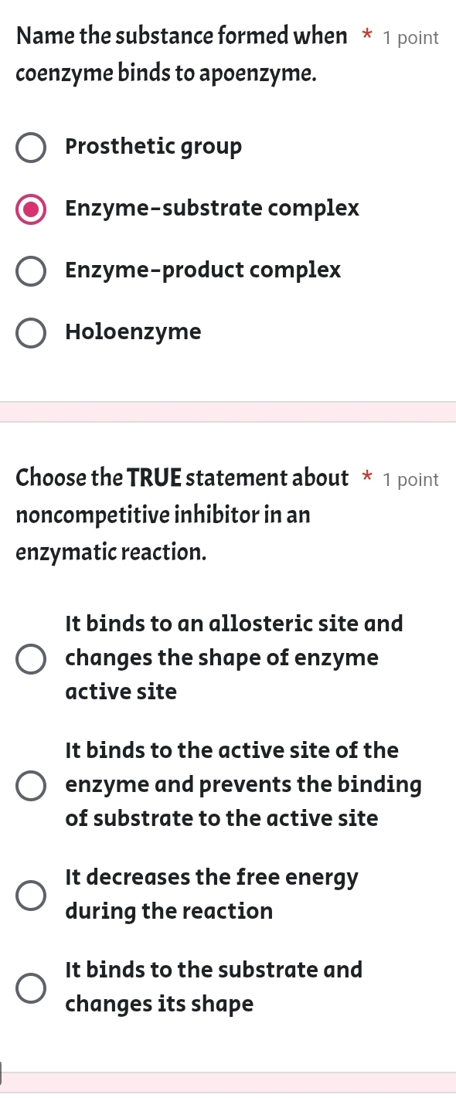456x1098 pixels.
Task: Click the "Prosthetic group" label text
Action: click(152, 148)
